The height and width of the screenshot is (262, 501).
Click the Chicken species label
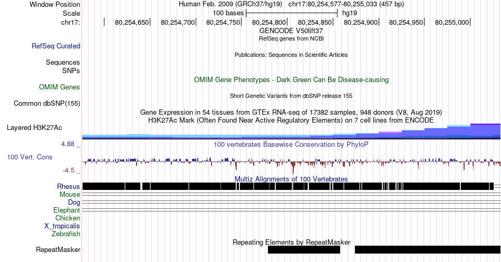68,218
